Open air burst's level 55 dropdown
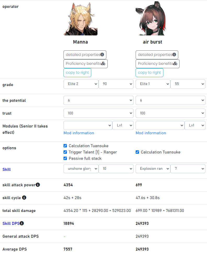 (188, 84)
